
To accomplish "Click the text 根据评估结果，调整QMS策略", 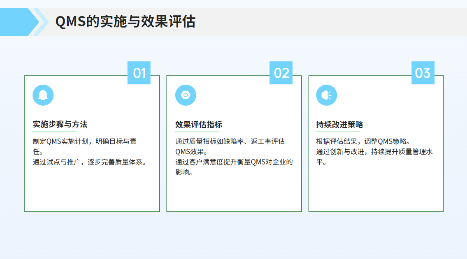I will coord(364,141).
